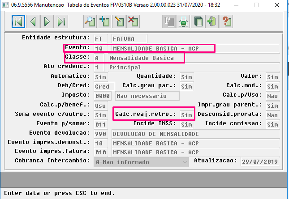This screenshot has width=289, height=199.
Task: Go to the first record
Action: click(18, 21)
